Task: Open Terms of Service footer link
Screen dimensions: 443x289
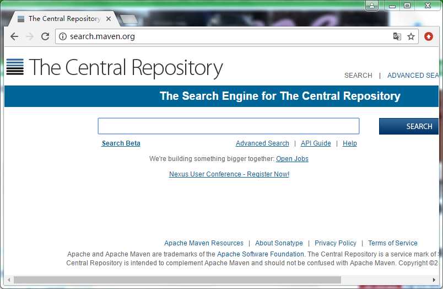Action: tap(393, 243)
